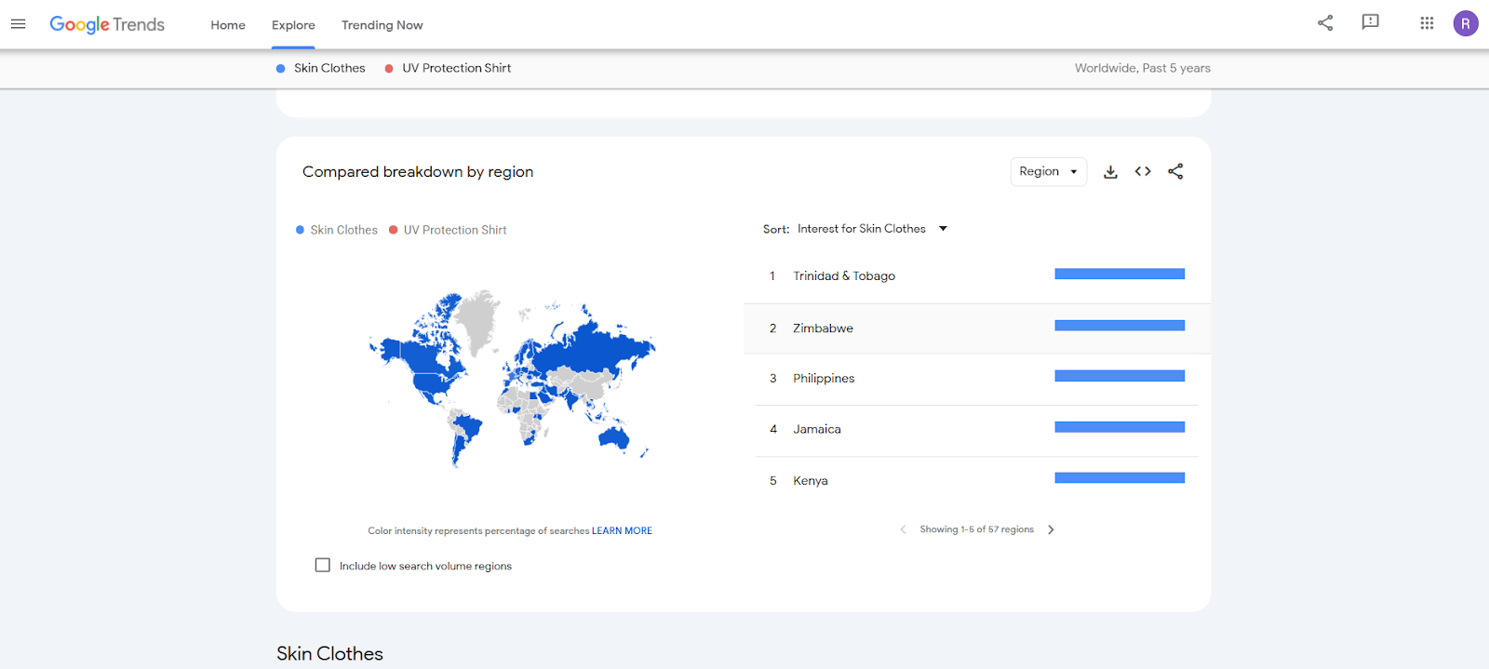This screenshot has width=1489, height=669.
Task: Click Compared breakdown by region title
Action: coord(418,172)
